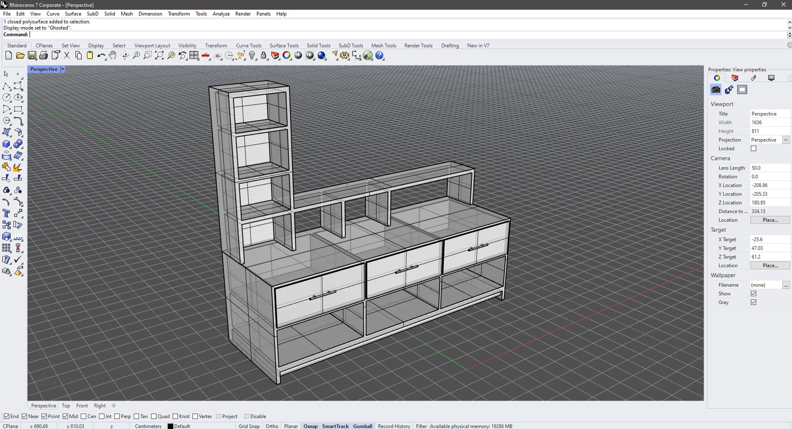Open the Solid menu
The width and height of the screenshot is (792, 429).
109,14
